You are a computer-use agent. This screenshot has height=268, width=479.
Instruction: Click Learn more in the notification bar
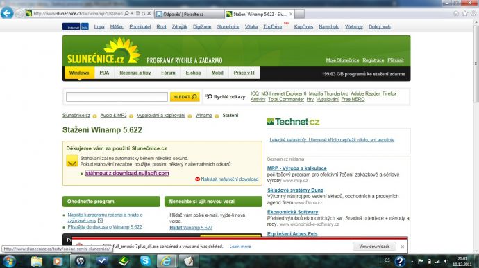pyautogui.click(x=240, y=247)
